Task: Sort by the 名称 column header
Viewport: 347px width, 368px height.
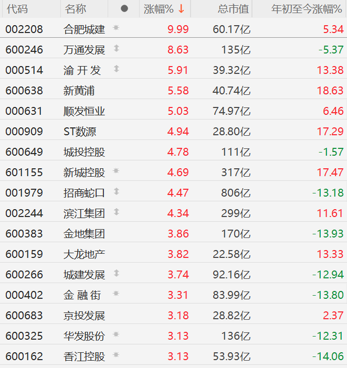Action: coord(76,9)
